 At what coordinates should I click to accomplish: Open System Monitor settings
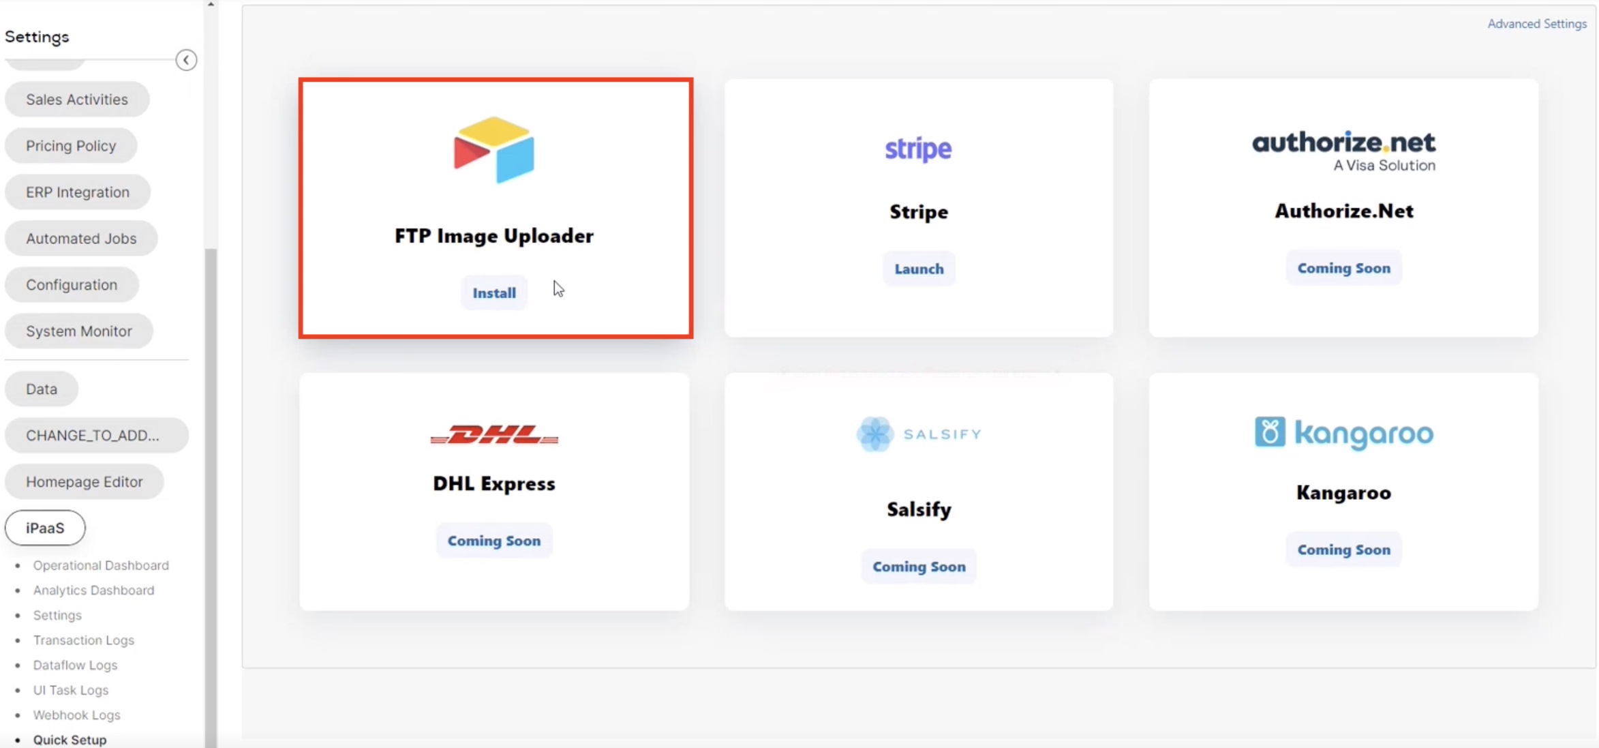(x=79, y=331)
